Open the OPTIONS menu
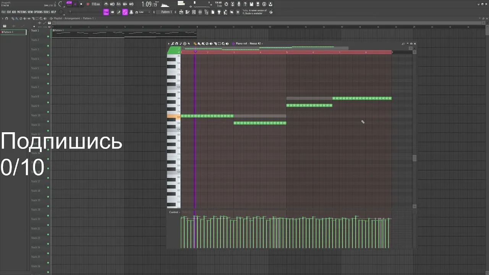This screenshot has height=275, width=489. 38,12
